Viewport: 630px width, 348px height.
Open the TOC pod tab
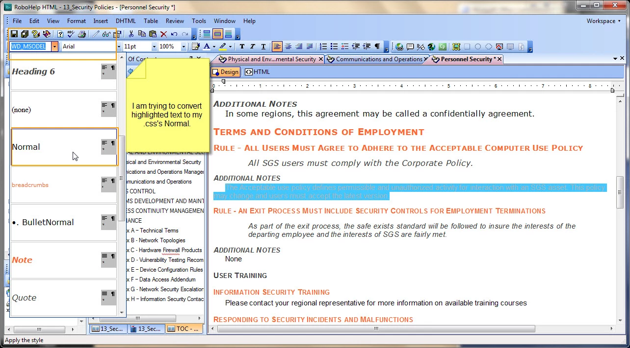pos(184,329)
